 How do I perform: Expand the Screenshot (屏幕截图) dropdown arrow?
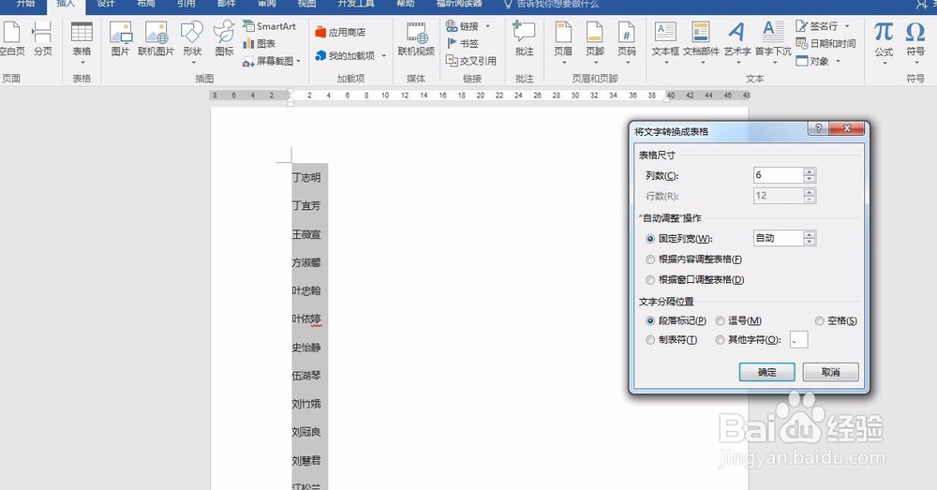298,61
